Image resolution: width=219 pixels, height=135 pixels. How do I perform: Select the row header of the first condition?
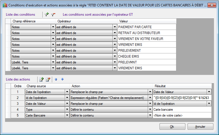(8, 27)
